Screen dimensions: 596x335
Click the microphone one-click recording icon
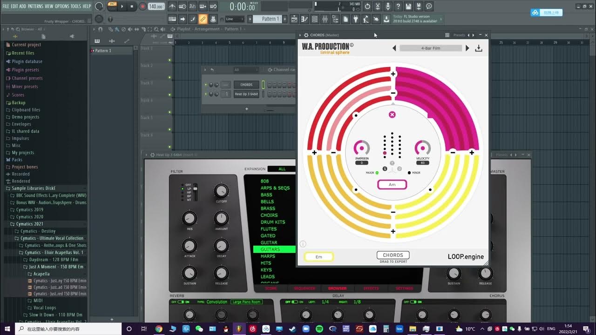coord(388,7)
